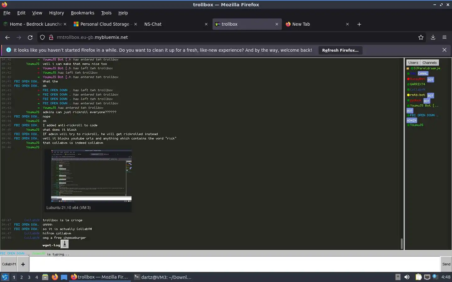
Task: Open the tracking protection shield icon
Action: pos(42,37)
